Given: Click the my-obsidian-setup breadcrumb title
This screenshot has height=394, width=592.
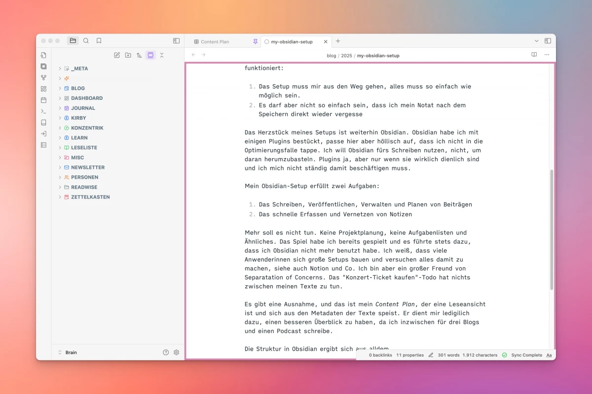Looking at the screenshot, I should (x=378, y=56).
